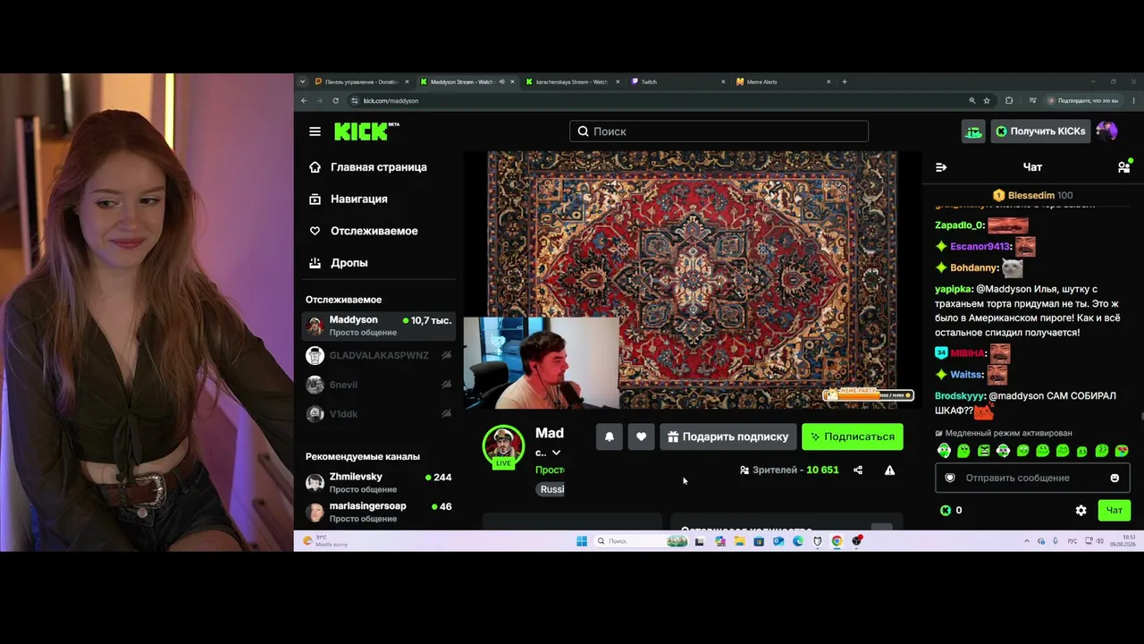Open the Windows Start menu

[582, 541]
